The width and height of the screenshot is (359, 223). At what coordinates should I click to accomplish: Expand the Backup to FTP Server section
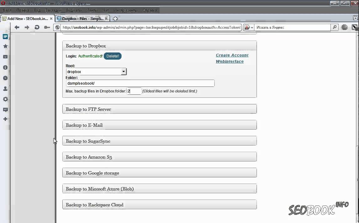click(x=159, y=109)
